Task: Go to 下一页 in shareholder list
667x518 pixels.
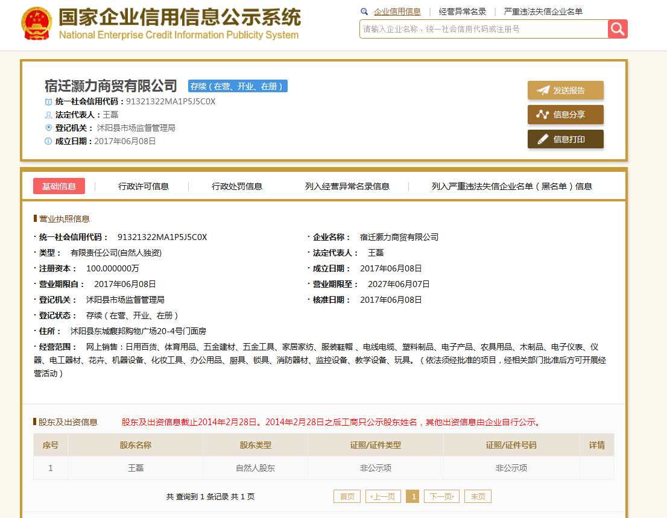Action: point(441,496)
